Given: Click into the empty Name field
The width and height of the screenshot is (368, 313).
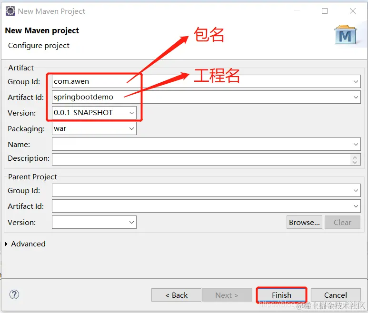Looking at the screenshot, I should [x=206, y=144].
